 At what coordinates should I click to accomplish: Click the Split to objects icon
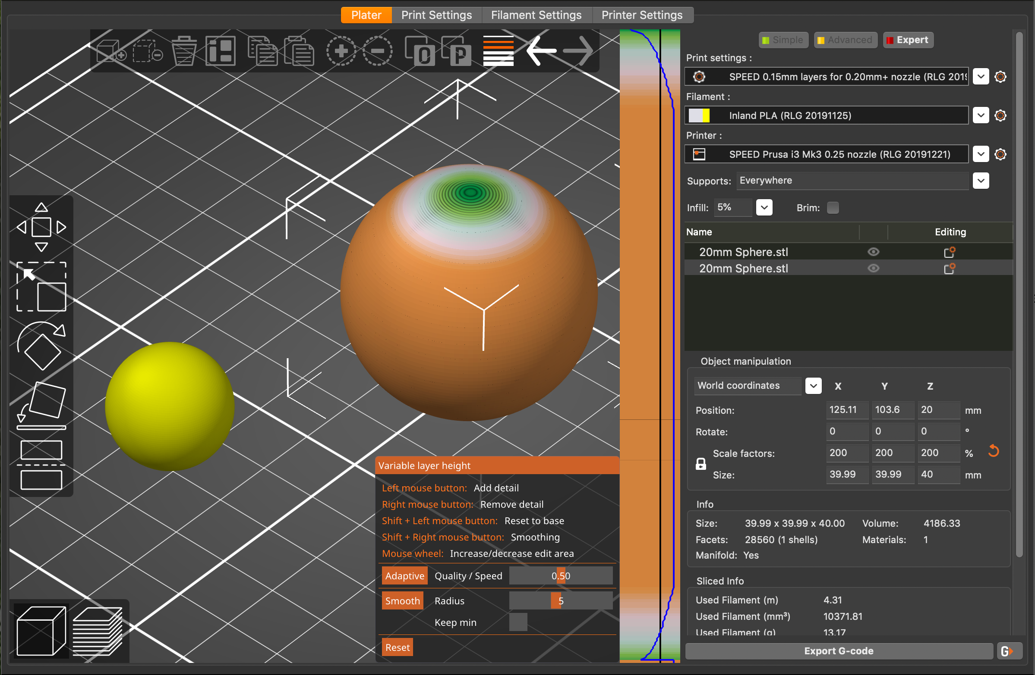[x=420, y=51]
